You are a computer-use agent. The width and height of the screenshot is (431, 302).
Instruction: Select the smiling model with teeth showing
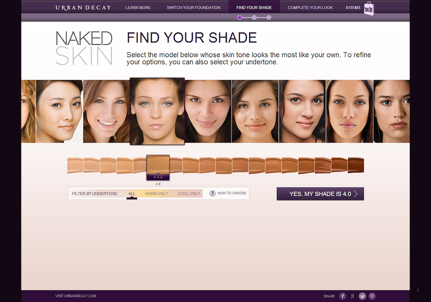pos(106,111)
